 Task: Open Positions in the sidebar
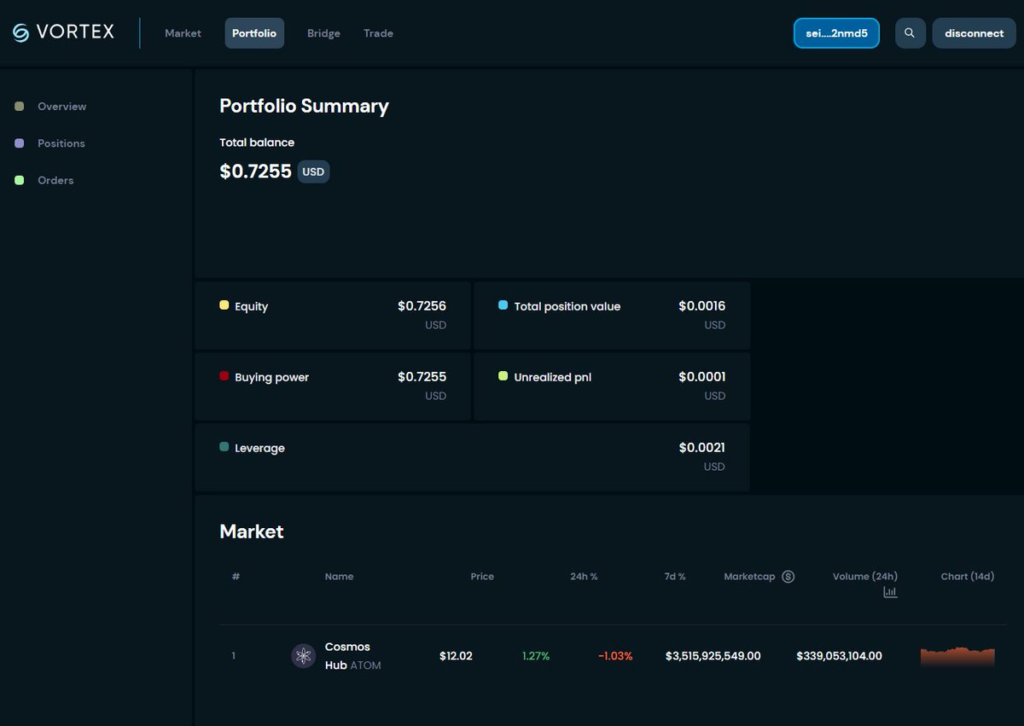tap(61, 143)
